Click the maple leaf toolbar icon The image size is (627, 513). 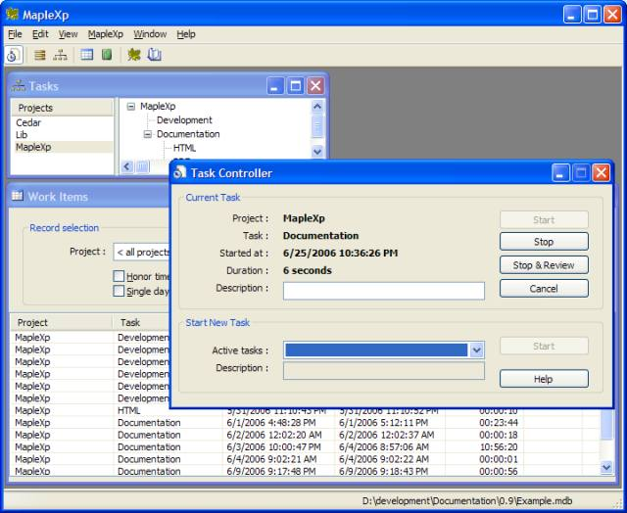tap(134, 55)
